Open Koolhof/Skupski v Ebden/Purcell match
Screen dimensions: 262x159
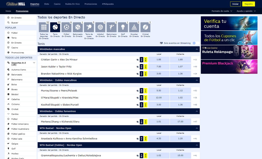[x=60, y=105]
